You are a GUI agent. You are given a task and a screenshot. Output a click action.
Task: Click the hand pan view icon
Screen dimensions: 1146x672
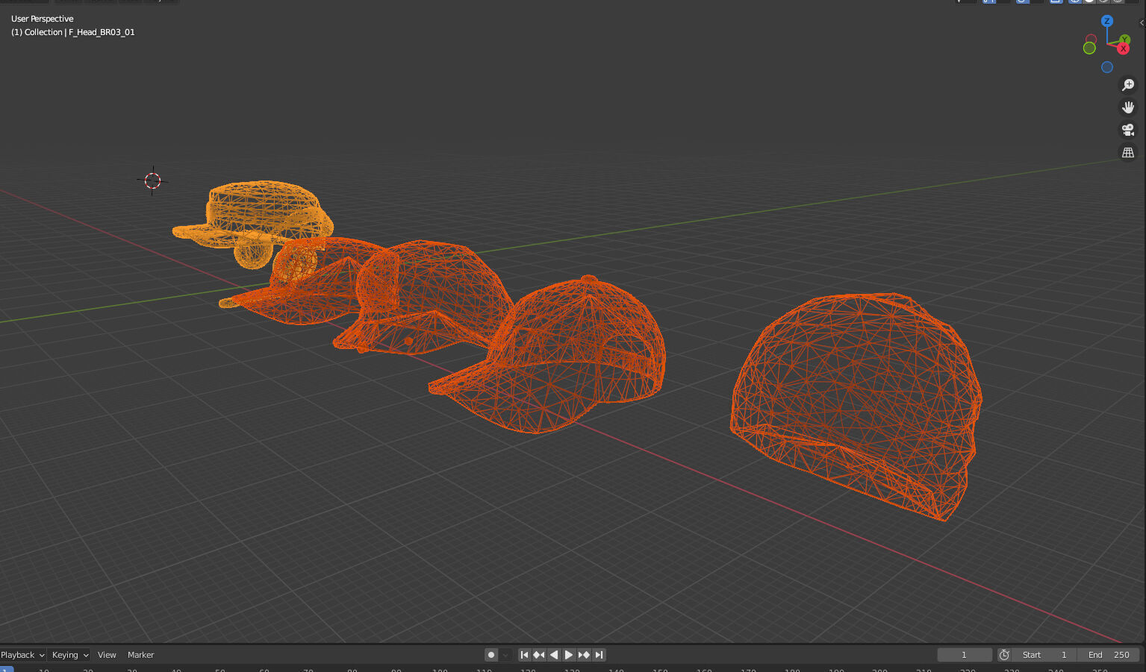(x=1128, y=107)
